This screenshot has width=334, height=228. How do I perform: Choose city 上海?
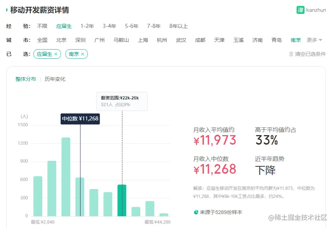pos(143,40)
